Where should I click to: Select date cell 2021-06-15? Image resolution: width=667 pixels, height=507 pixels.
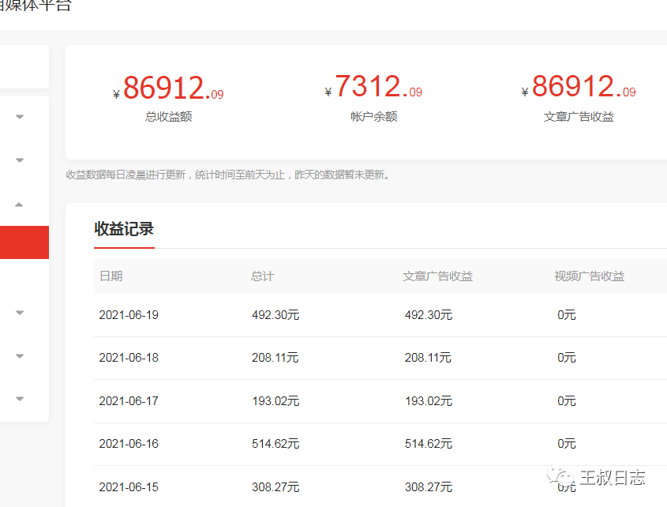[129, 487]
